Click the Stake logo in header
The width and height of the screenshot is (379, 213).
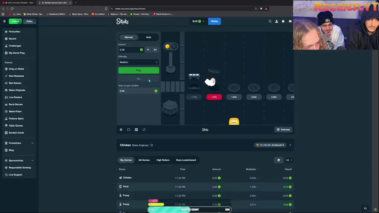pos(122,21)
